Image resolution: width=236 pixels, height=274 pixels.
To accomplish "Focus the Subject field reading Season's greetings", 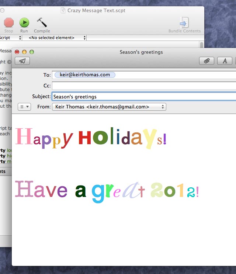I will coord(144,97).
